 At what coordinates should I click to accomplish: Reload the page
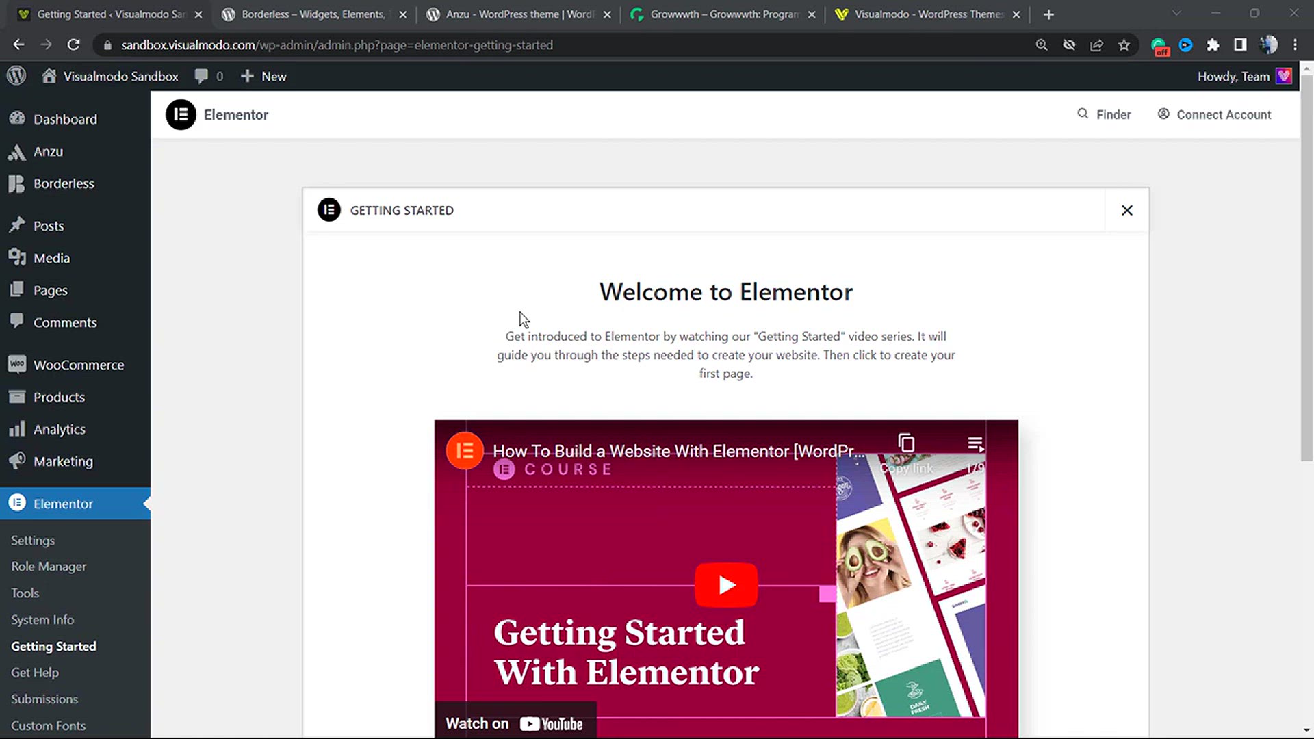tap(74, 45)
